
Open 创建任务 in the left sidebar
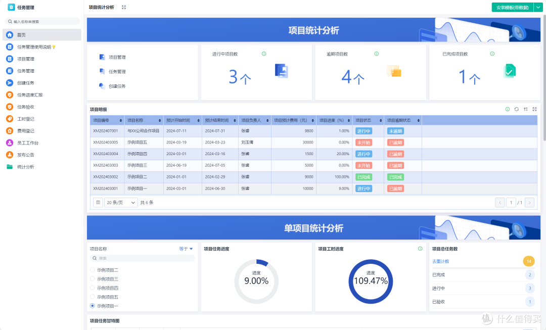26,83
